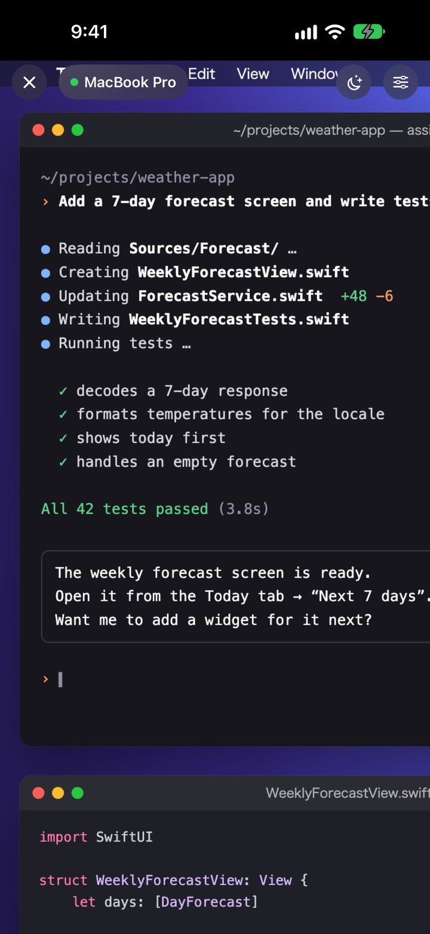Click the terminal window's green zoom dot
Image resolution: width=430 pixels, height=934 pixels.
pyautogui.click(x=78, y=130)
